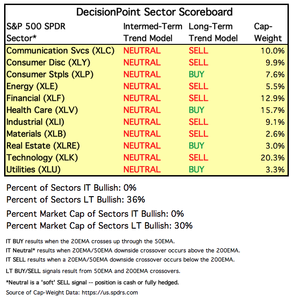The image size is (298, 305).
Task: Click the Long-Term Trend Model column header
Action: pyautogui.click(x=213, y=32)
